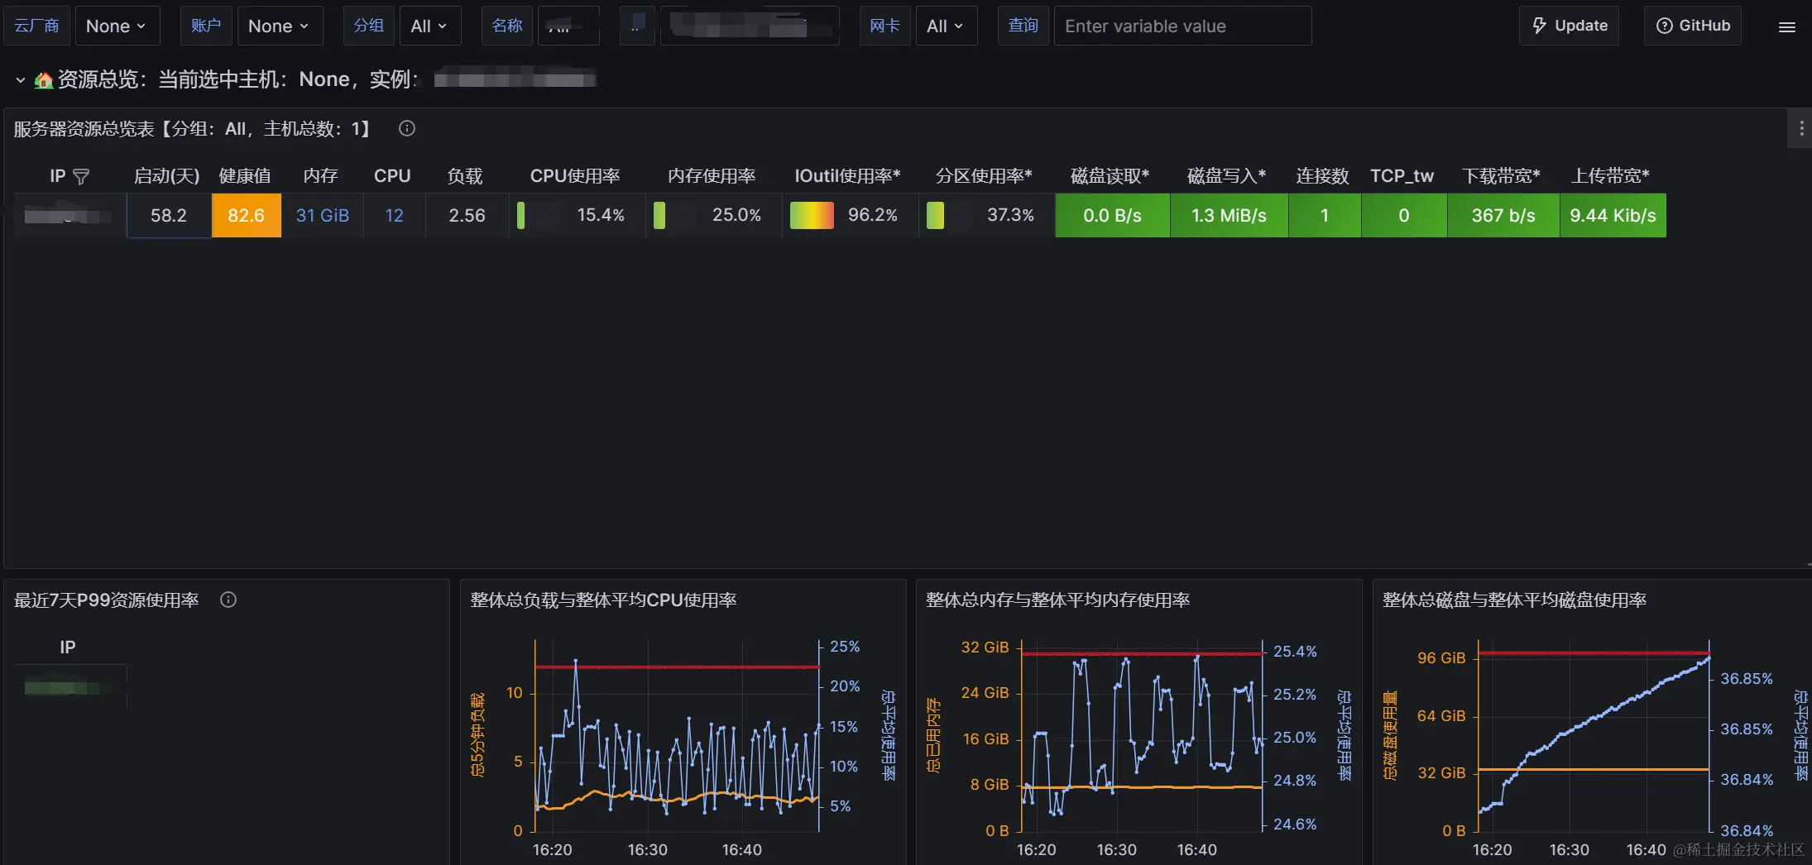This screenshot has width=1812, height=865.
Task: Click the 查询 variable value input field
Action: 1182,26
